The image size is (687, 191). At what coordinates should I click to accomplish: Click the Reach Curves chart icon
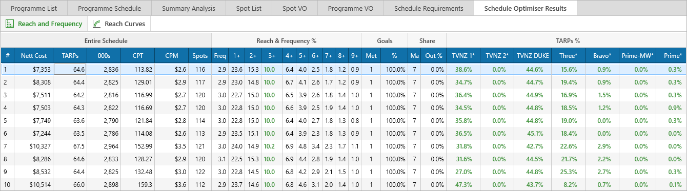pos(97,24)
